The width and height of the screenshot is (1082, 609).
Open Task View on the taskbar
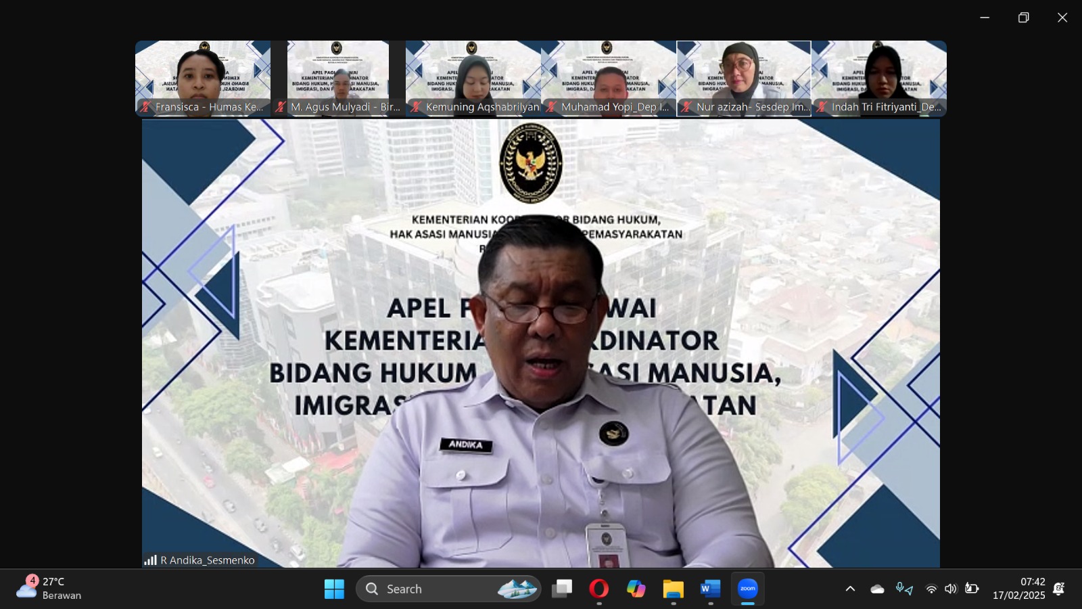(561, 589)
